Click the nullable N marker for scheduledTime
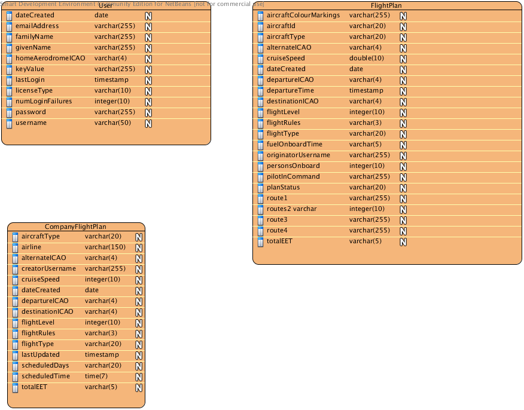The height and width of the screenshot is (410, 524). pos(139,377)
